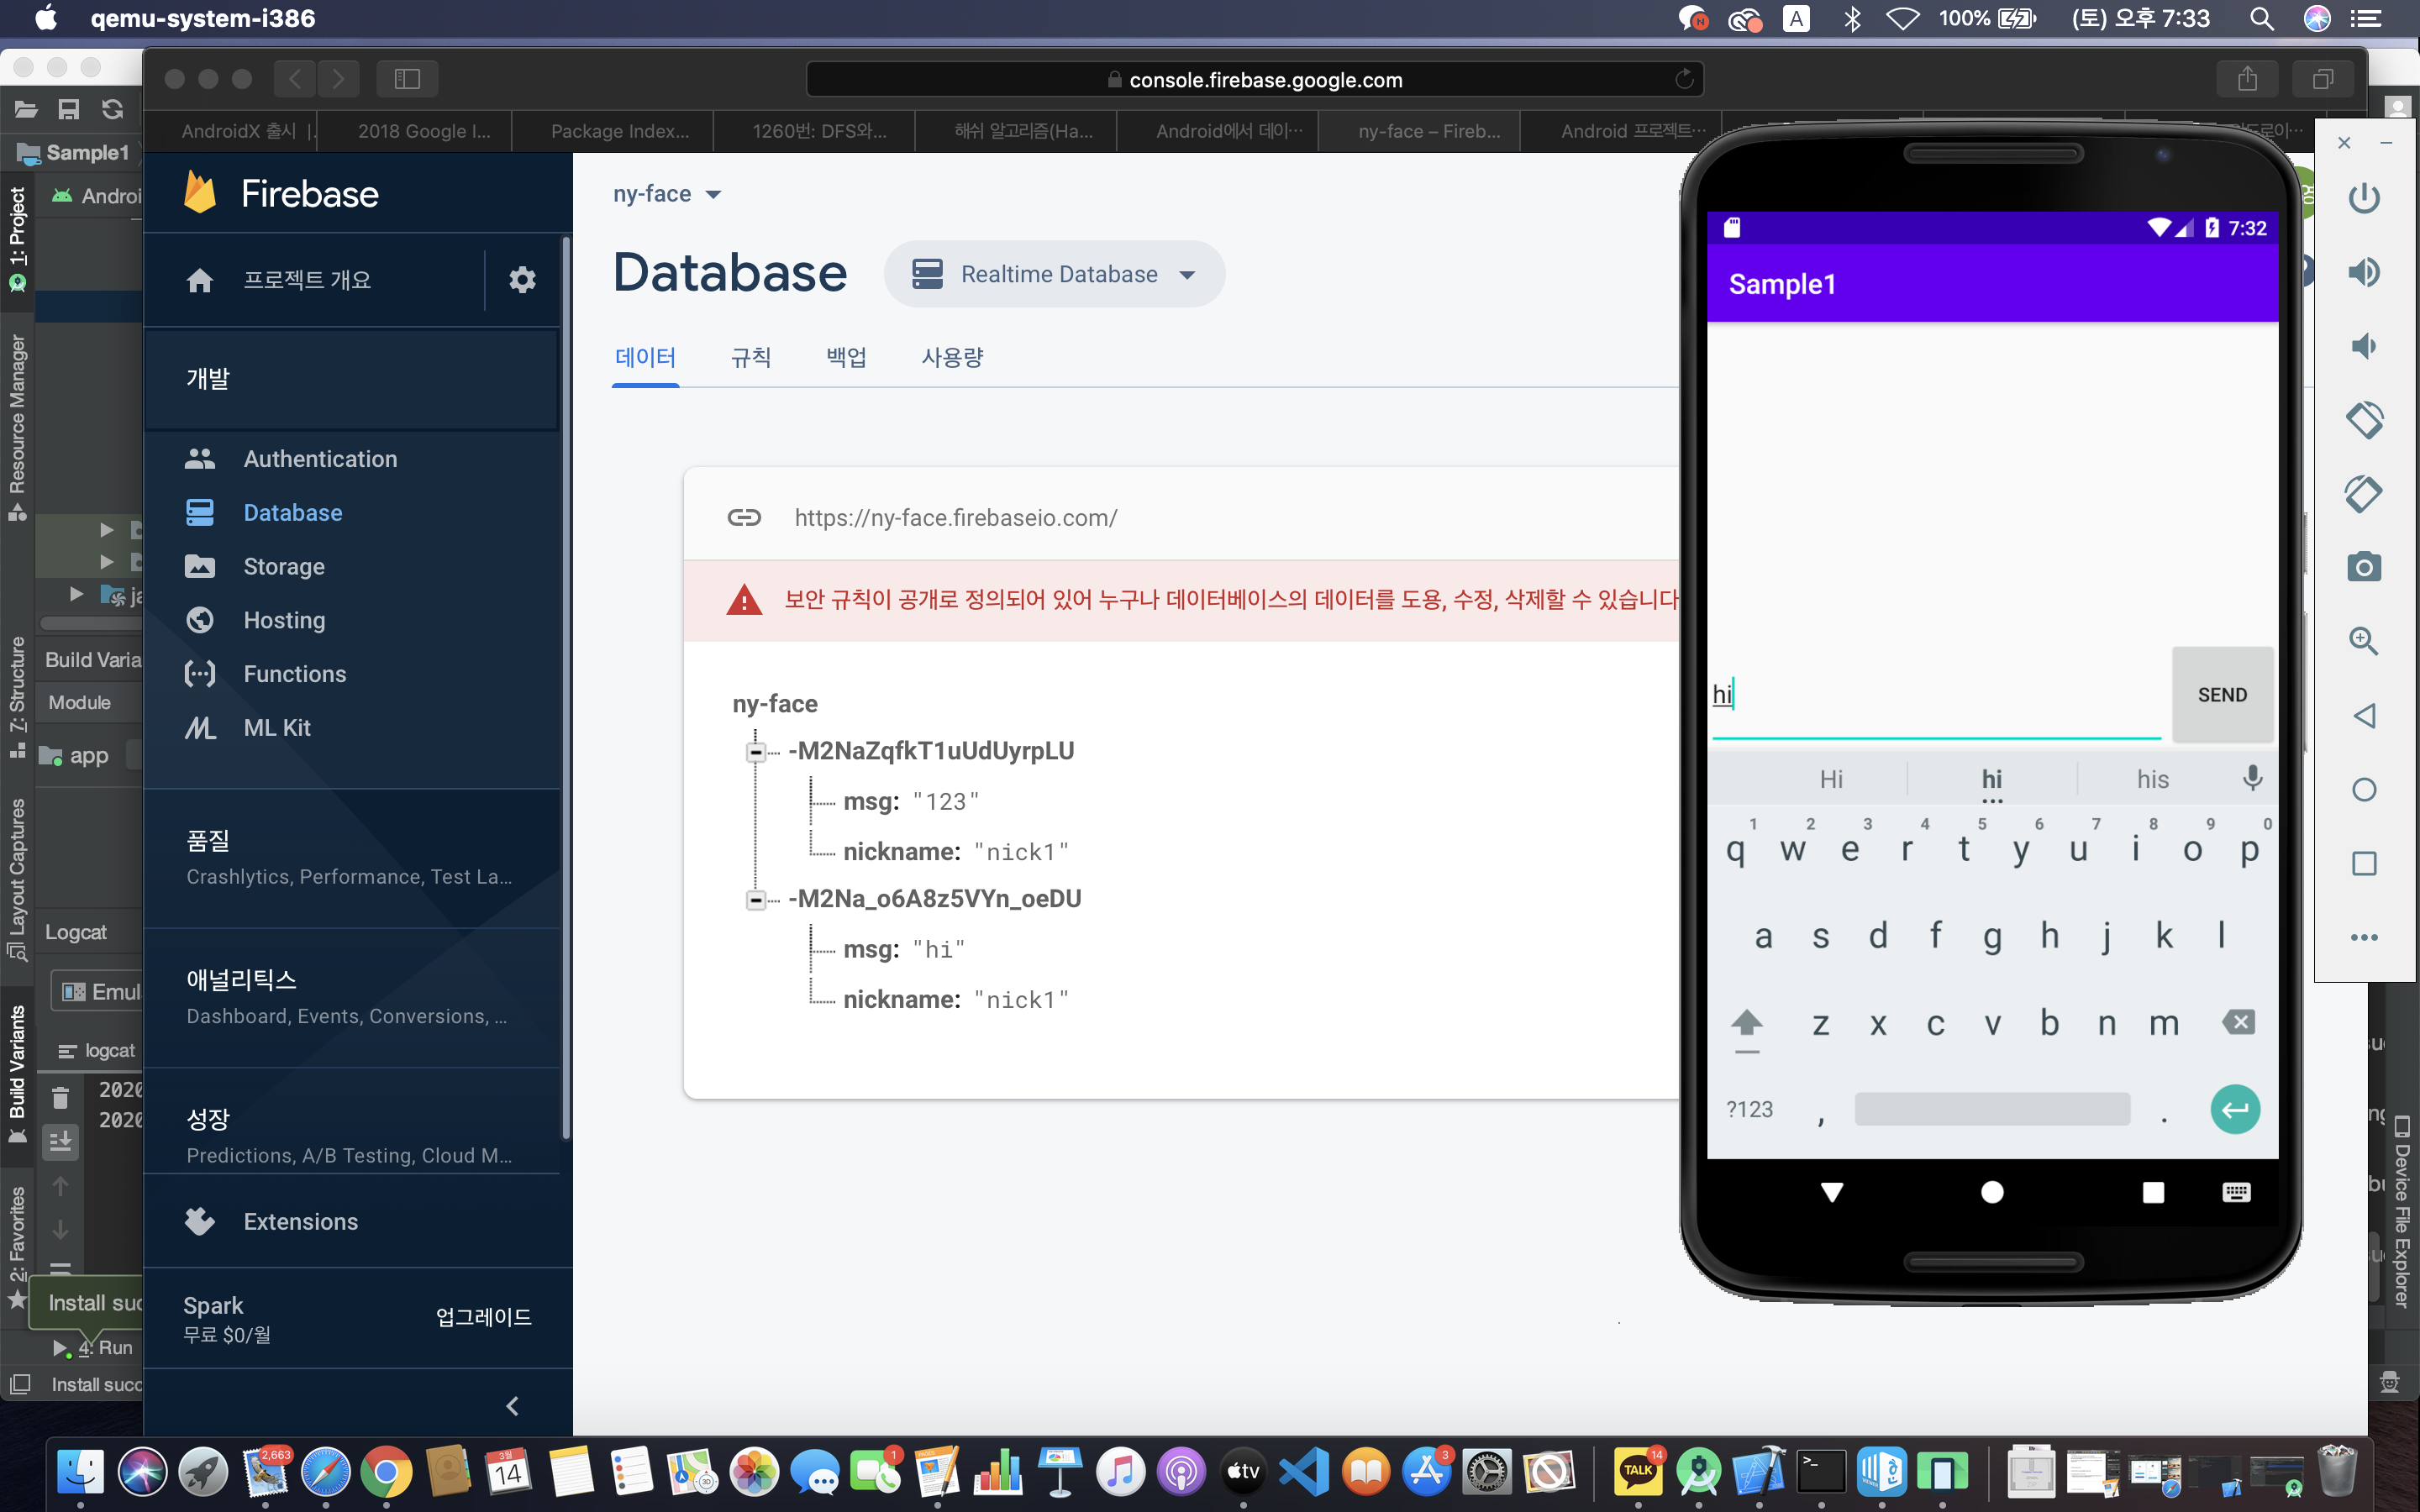Toggle the keyboard shift key

[x=1746, y=1023]
